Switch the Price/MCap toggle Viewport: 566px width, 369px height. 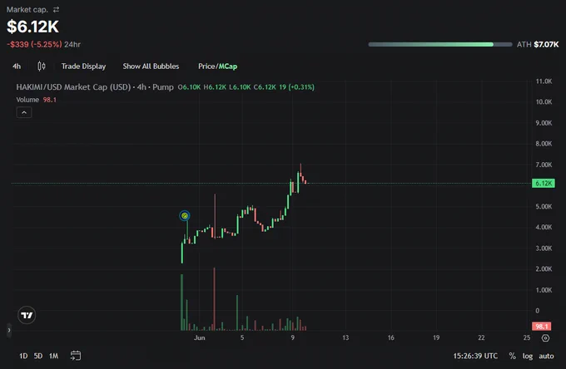[218, 66]
